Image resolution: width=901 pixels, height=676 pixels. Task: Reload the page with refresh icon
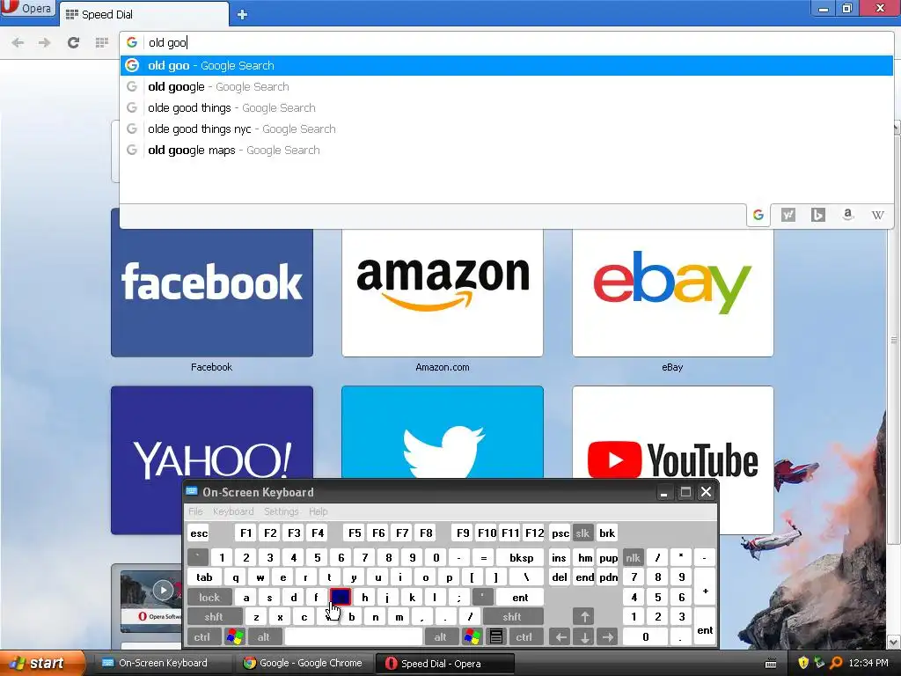coord(73,42)
